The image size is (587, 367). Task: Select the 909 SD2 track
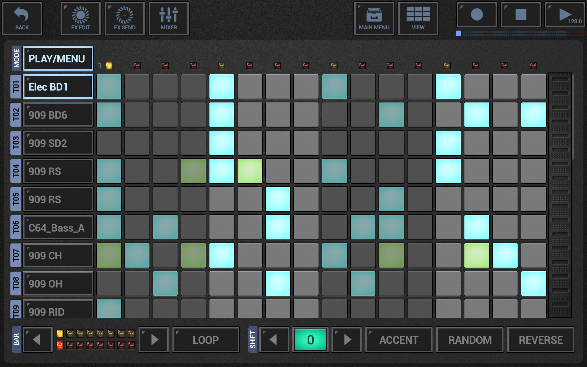tap(58, 143)
